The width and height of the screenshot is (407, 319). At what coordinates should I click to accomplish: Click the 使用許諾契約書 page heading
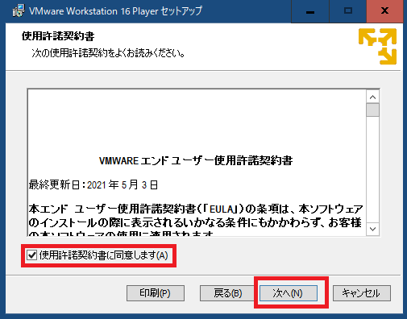(x=58, y=36)
